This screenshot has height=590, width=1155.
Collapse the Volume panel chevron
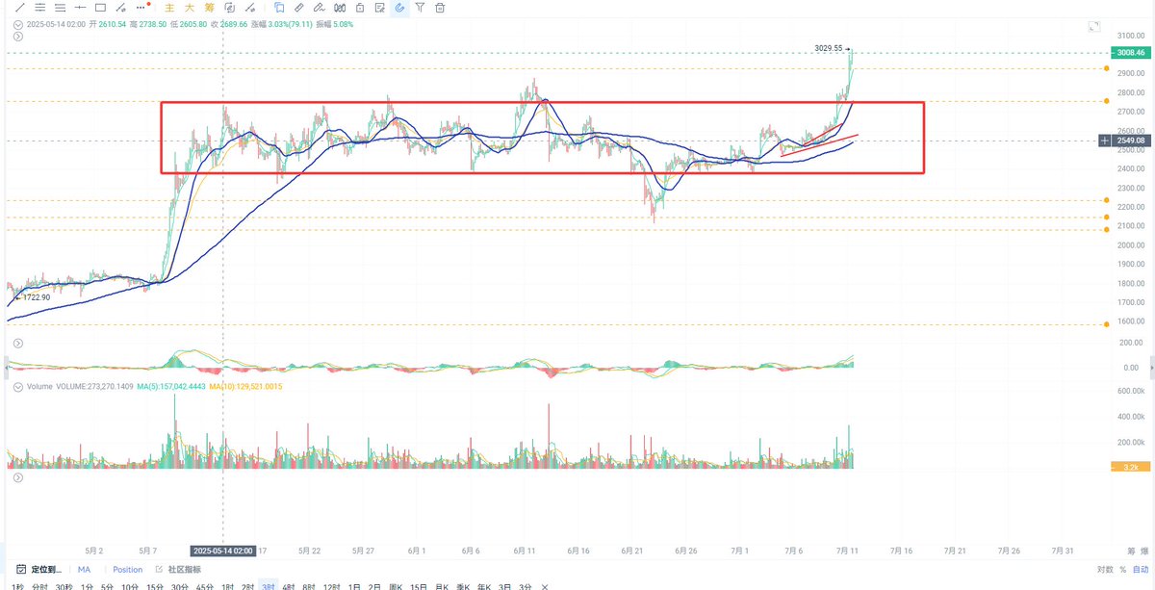[x=18, y=385]
